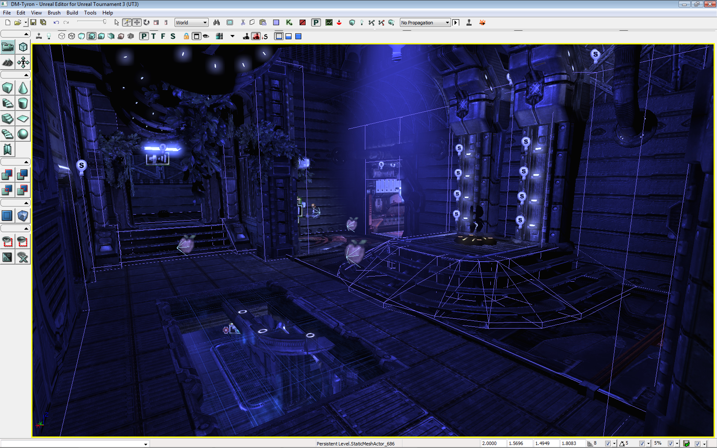This screenshot has width=717, height=448.
Task: Build geometry with the cube icon
Action: tap(352, 23)
